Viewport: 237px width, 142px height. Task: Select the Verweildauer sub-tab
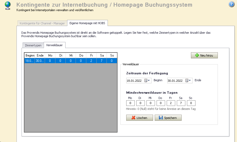(x=54, y=45)
